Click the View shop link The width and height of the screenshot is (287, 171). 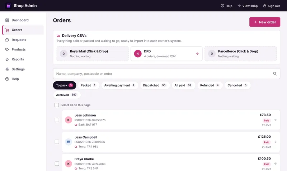[x=248, y=6]
